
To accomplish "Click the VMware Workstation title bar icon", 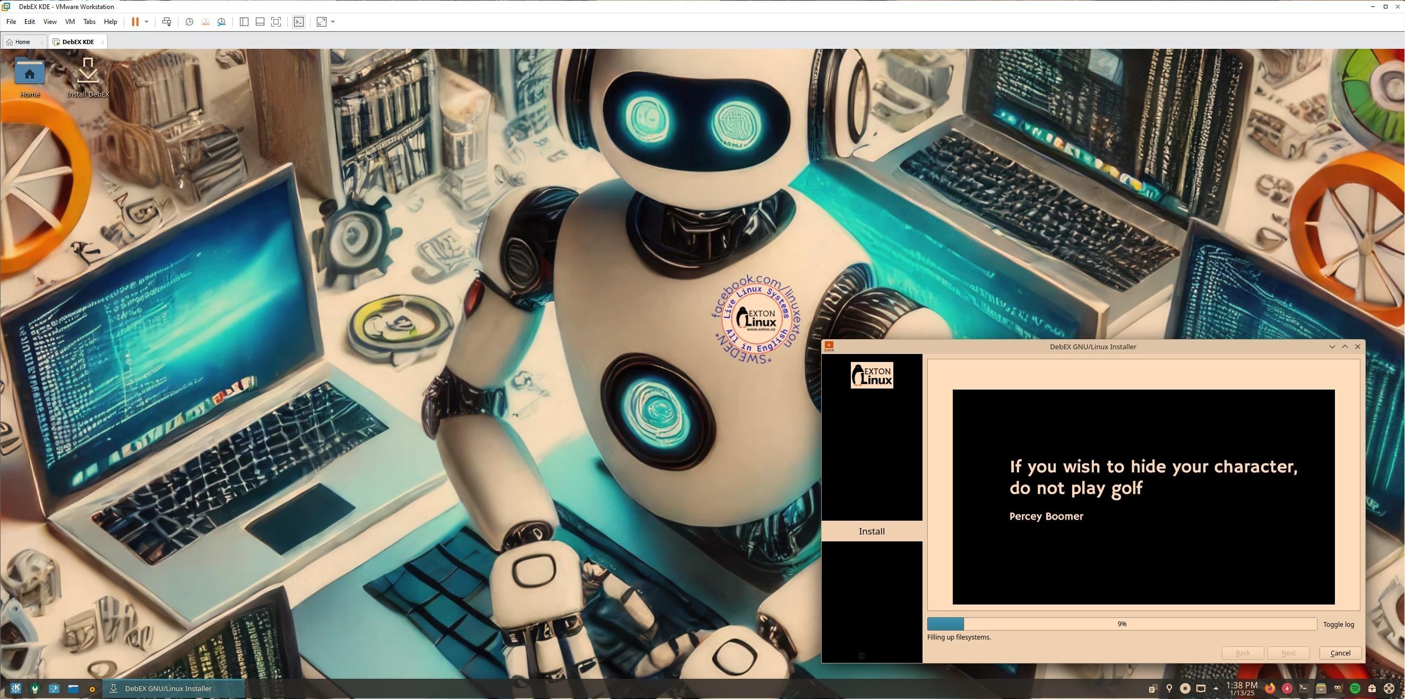I will point(6,6).
